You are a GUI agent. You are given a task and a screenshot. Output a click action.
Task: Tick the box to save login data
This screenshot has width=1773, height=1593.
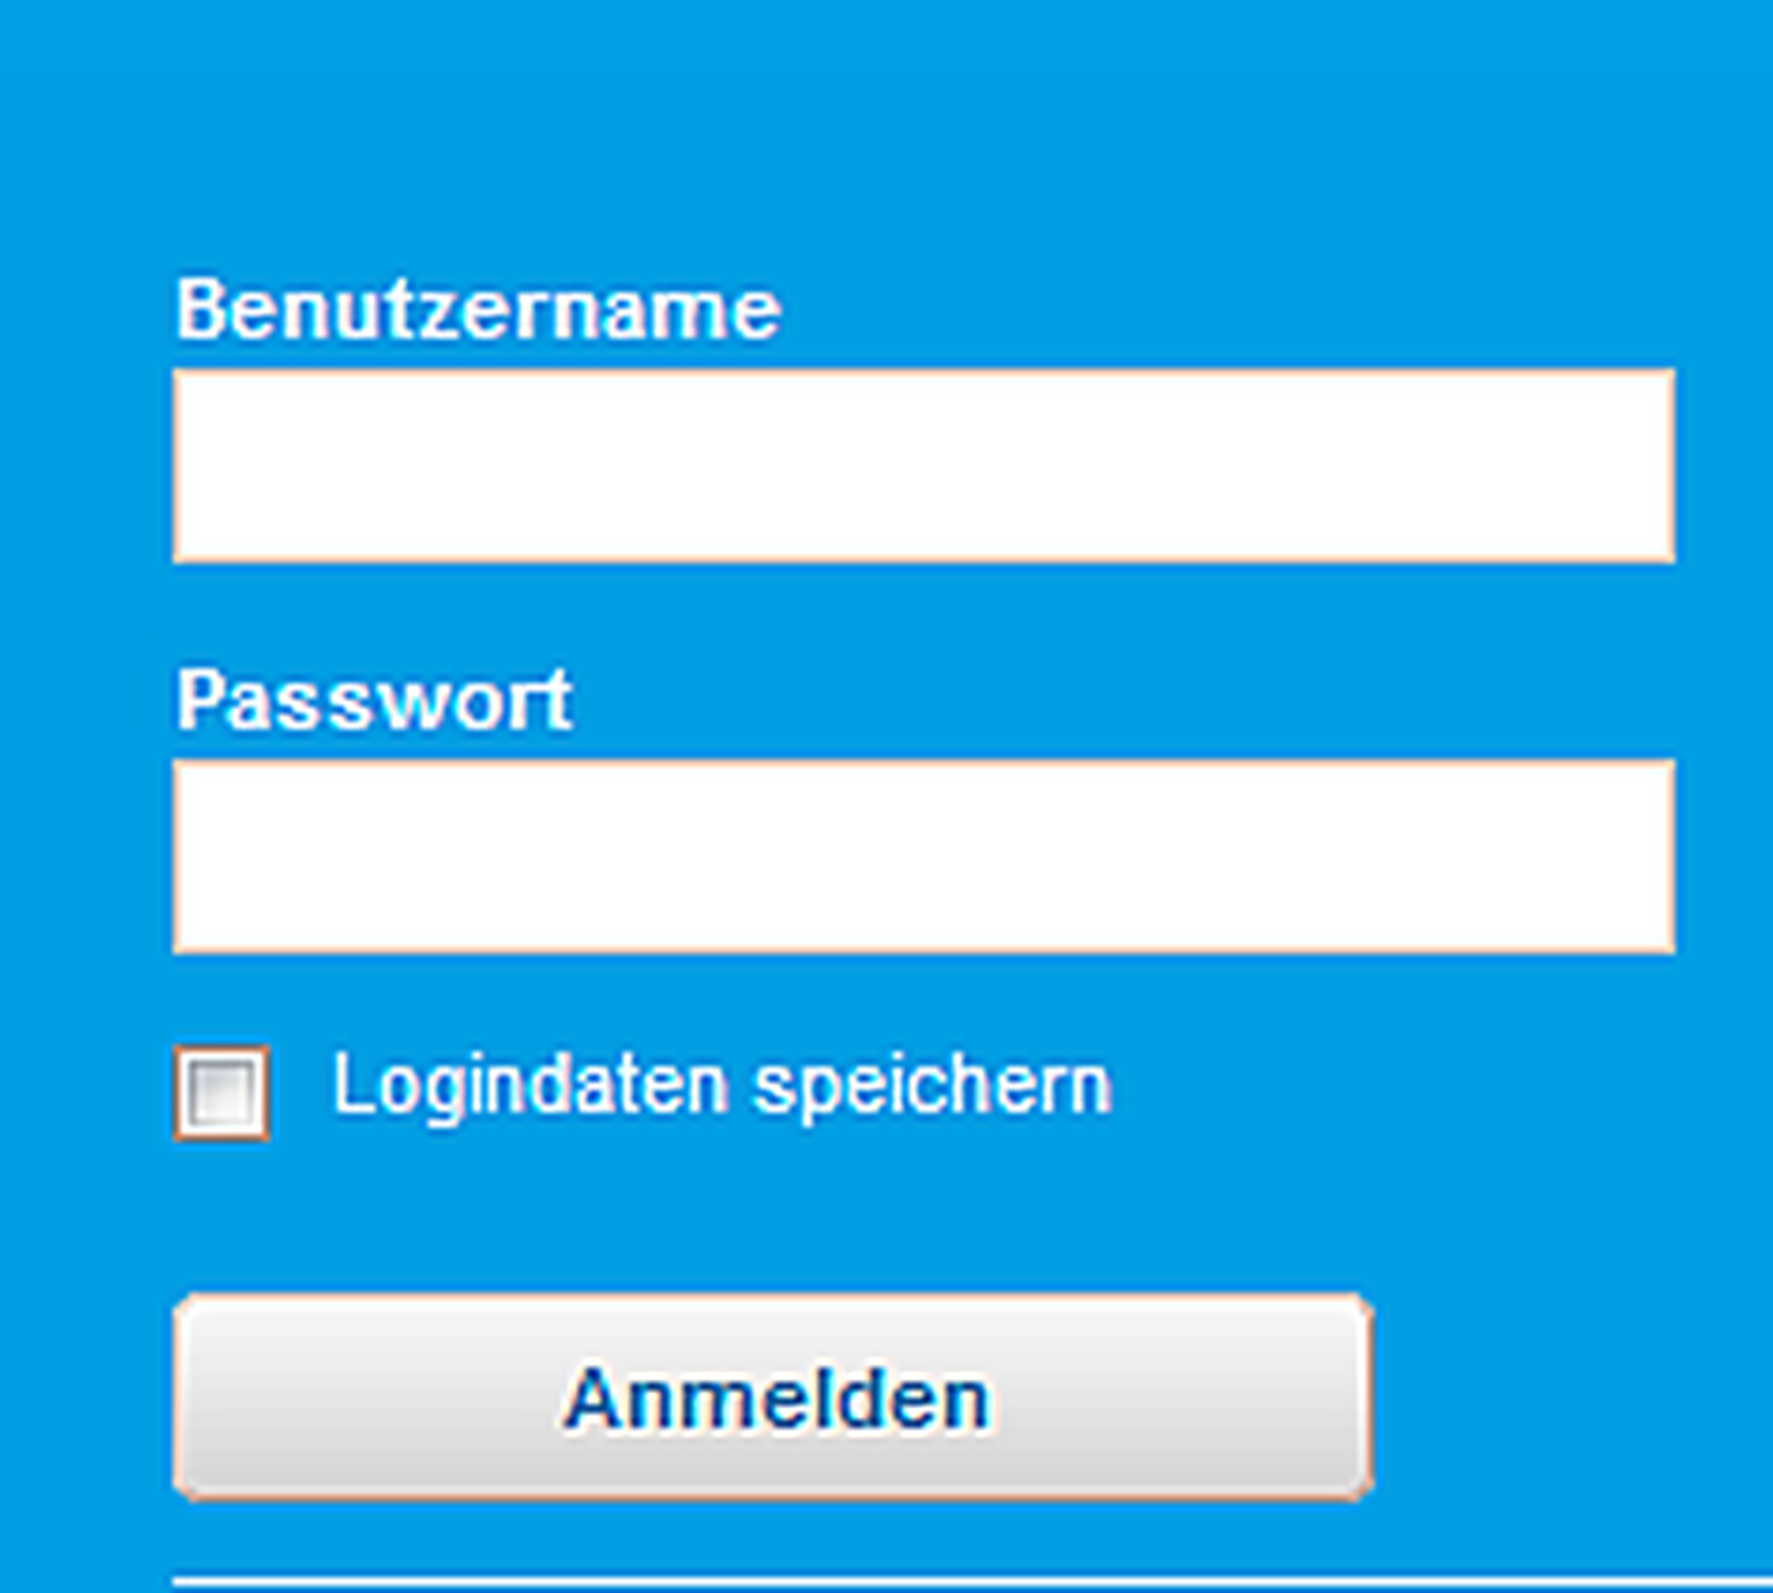[x=222, y=1092]
